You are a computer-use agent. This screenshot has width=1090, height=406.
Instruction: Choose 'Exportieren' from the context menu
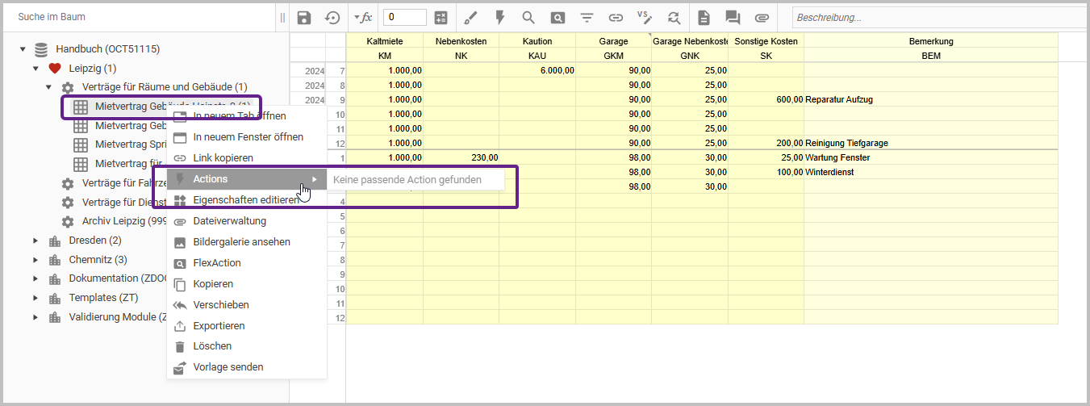coord(219,326)
